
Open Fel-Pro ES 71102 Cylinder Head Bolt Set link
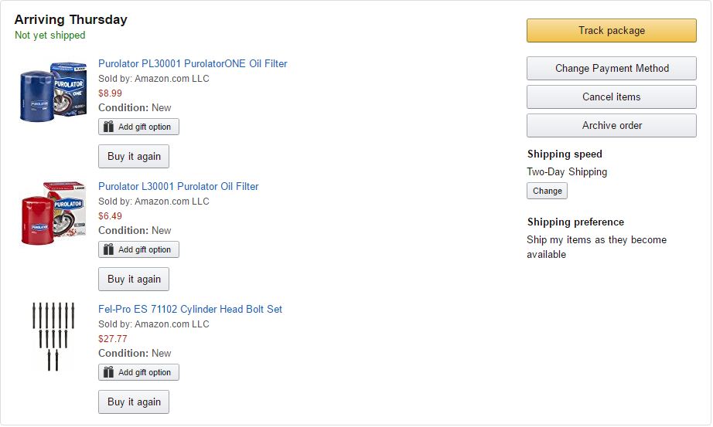190,309
